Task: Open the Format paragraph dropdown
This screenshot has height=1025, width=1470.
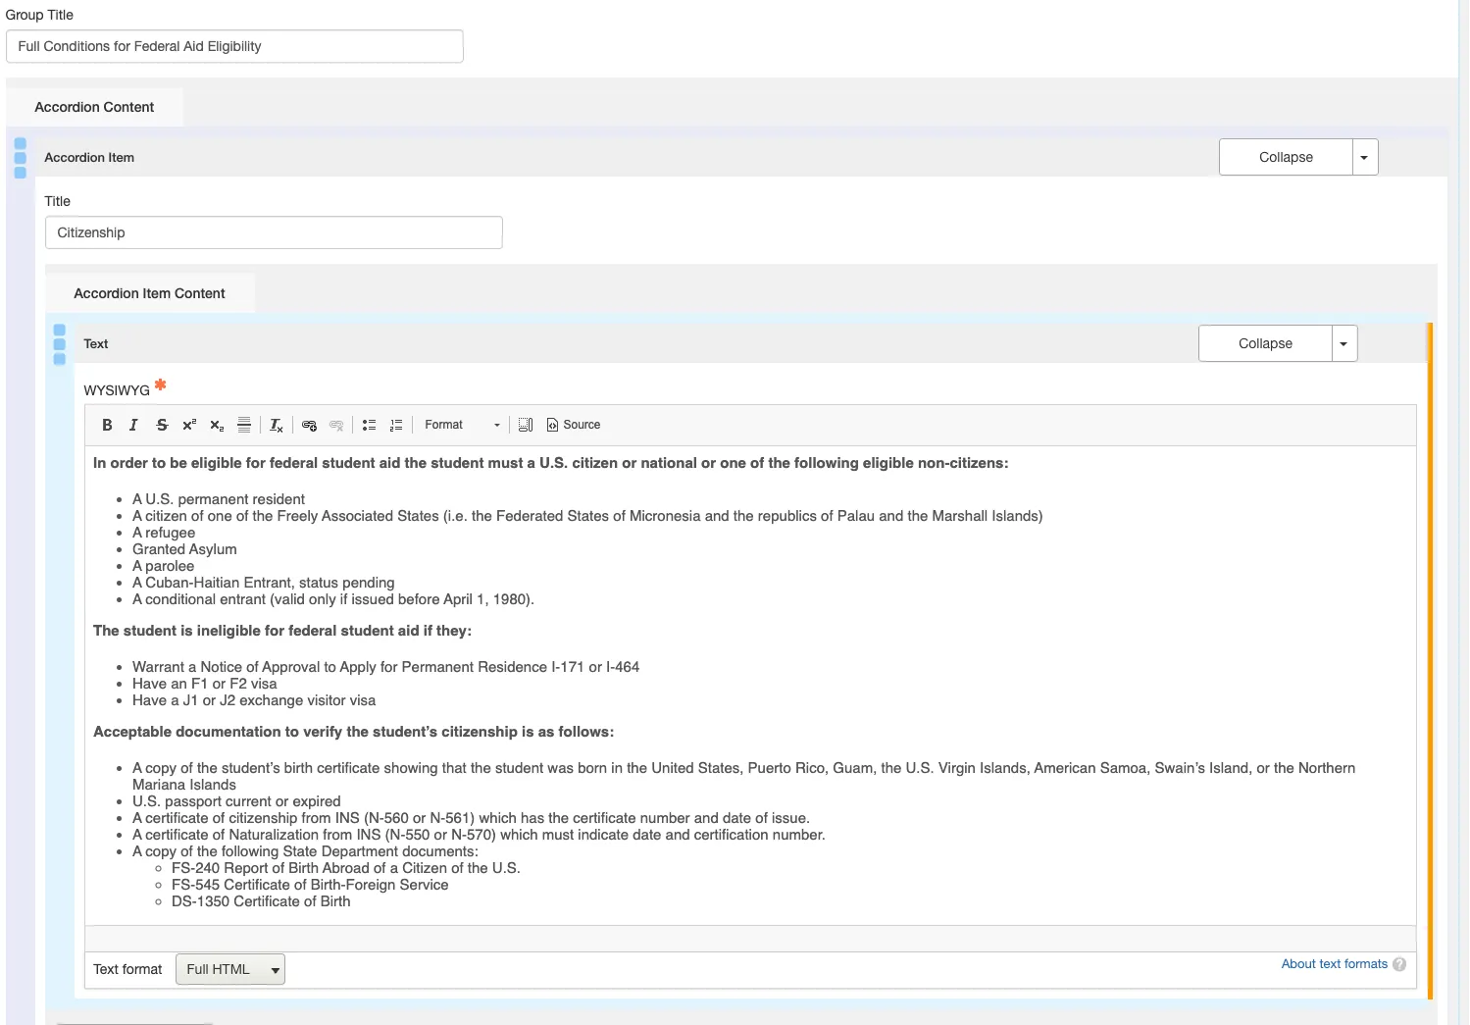Action: [462, 425]
